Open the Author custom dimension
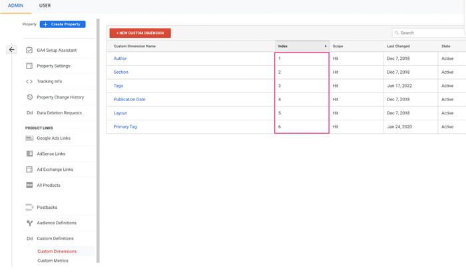Screen dimensions: 466x276 120,59
